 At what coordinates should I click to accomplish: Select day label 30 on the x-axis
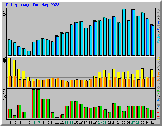click(147, 123)
